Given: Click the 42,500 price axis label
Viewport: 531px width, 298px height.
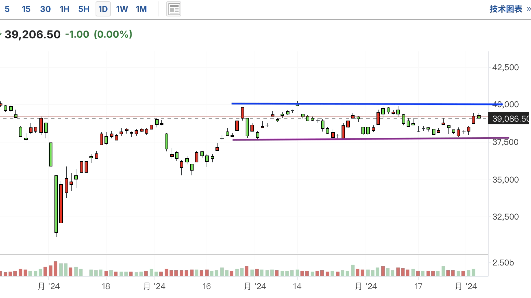Looking at the screenshot, I should click(505, 67).
